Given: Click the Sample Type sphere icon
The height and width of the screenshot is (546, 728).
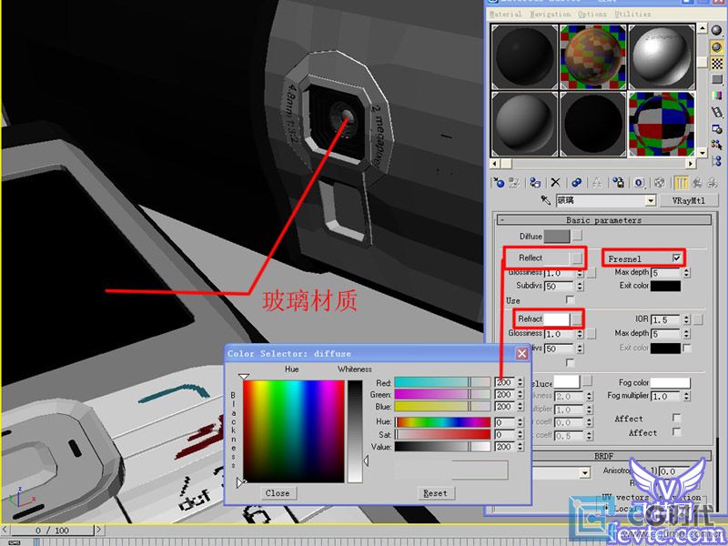Looking at the screenshot, I should [717, 31].
